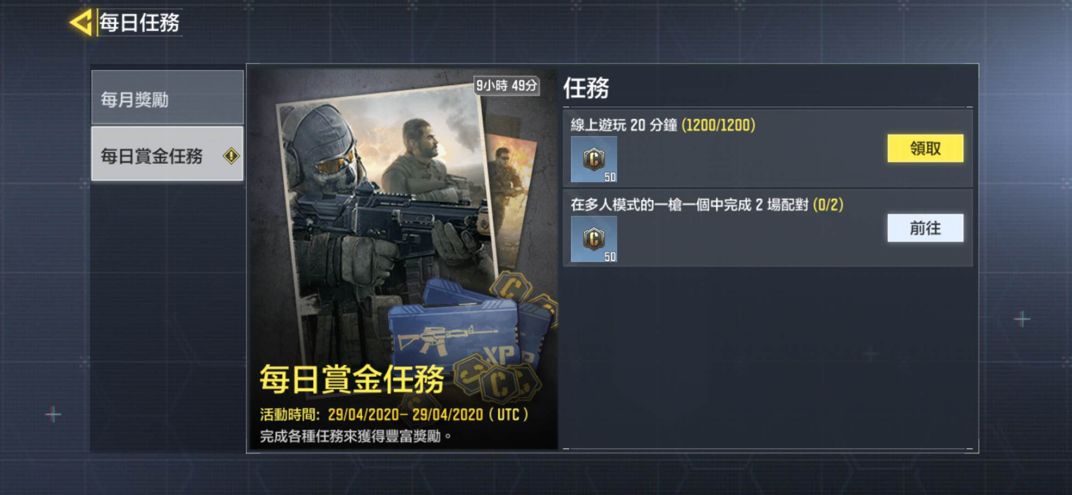
Task: Click the 50 credits icon for the online-play task
Action: coord(594,159)
